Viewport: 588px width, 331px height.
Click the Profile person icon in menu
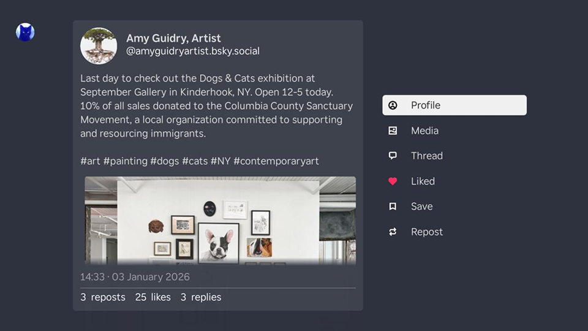point(393,105)
